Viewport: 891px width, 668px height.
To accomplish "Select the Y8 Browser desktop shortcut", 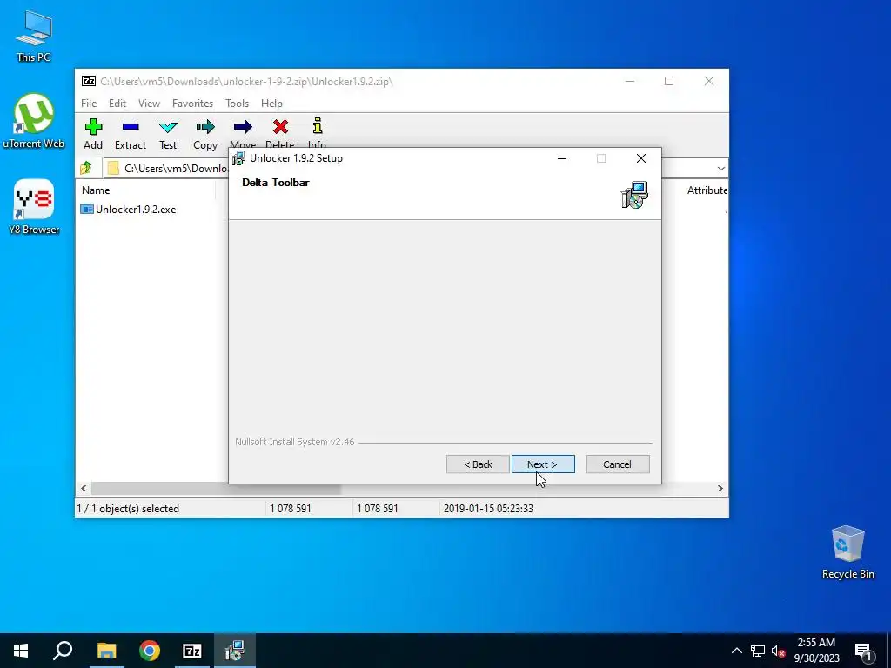I will pyautogui.click(x=34, y=207).
